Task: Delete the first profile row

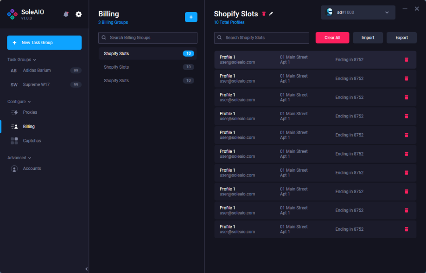Action: (x=407, y=59)
